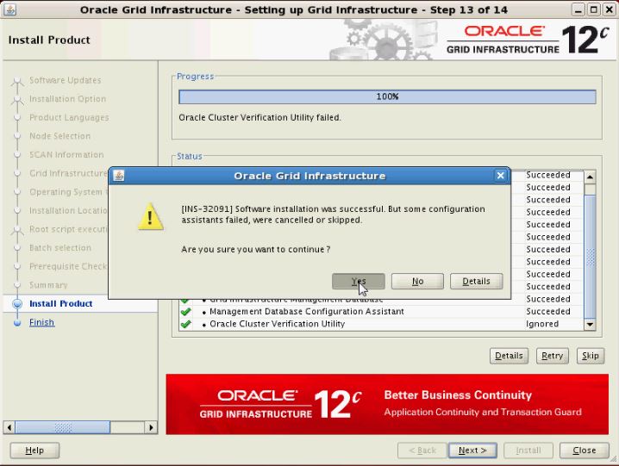
Task: Click the 100% progress bar
Action: coord(387,96)
